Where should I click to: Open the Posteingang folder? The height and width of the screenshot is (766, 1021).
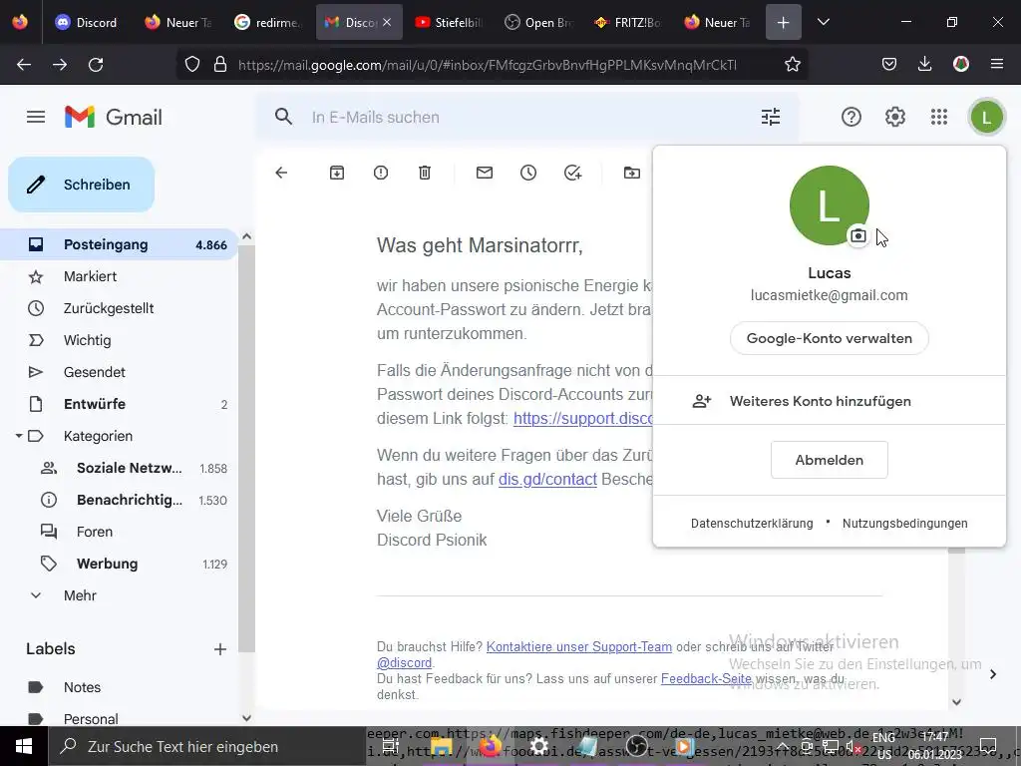tap(120, 245)
